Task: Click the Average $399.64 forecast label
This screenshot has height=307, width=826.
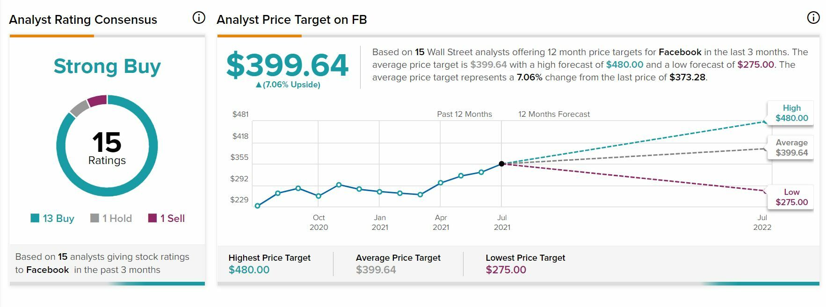Action: 791,148
